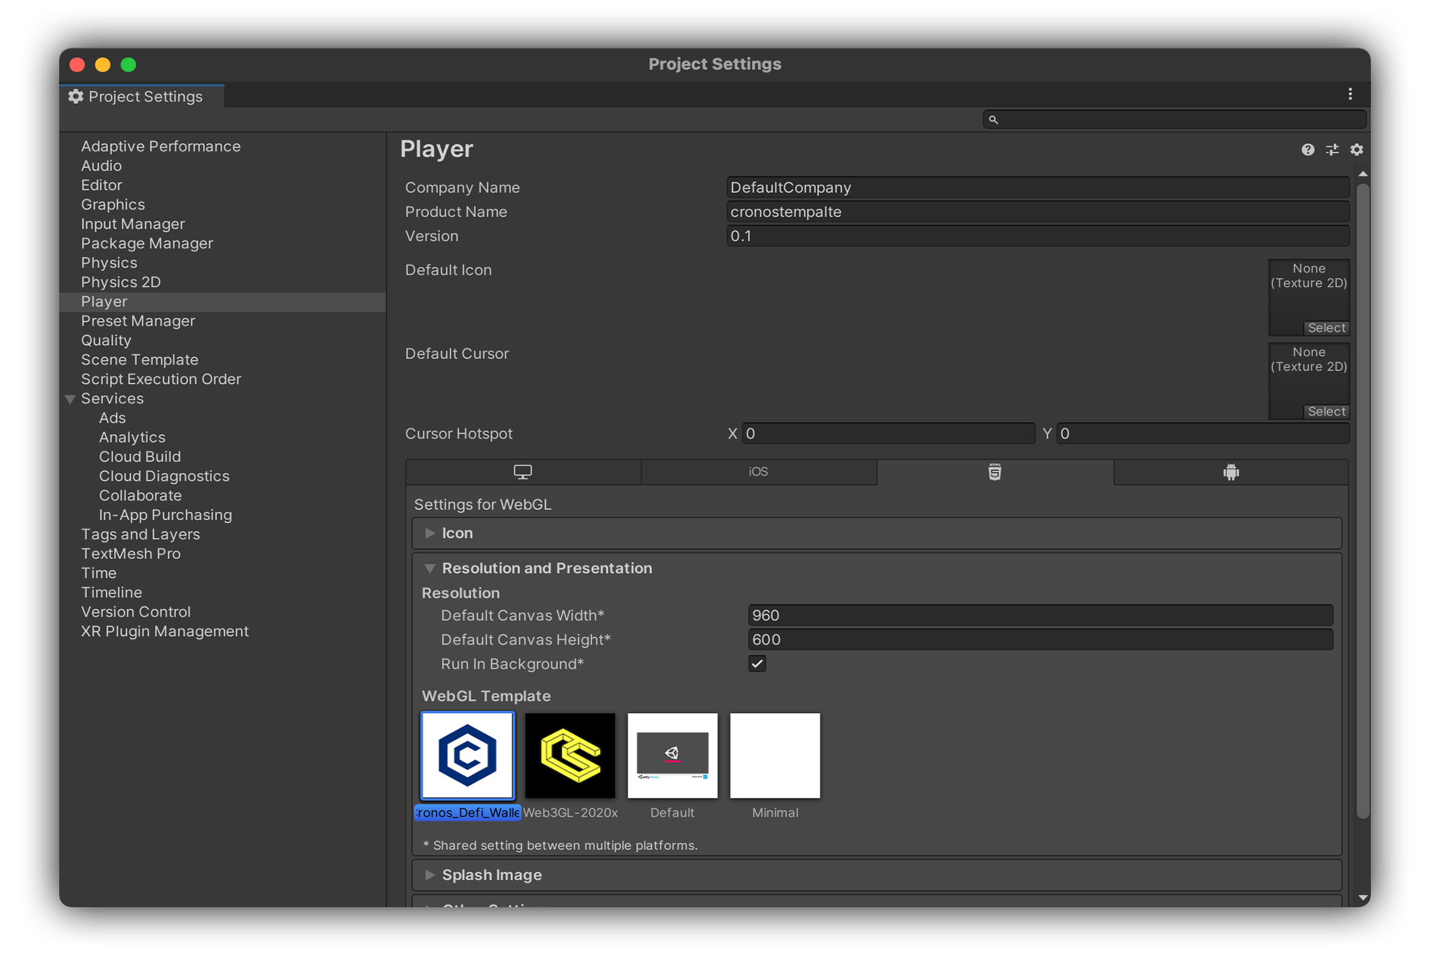This screenshot has height=955, width=1432.
Task: Click Select for the Default Icon texture
Action: tap(1326, 328)
